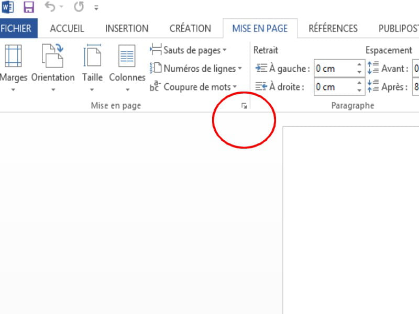Click the Undo arrow icon

click(50, 7)
